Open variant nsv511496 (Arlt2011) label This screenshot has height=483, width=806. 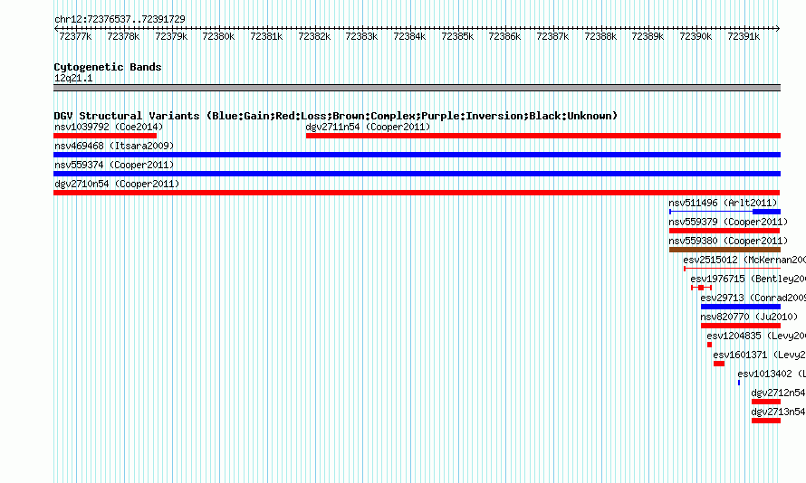pos(723,203)
